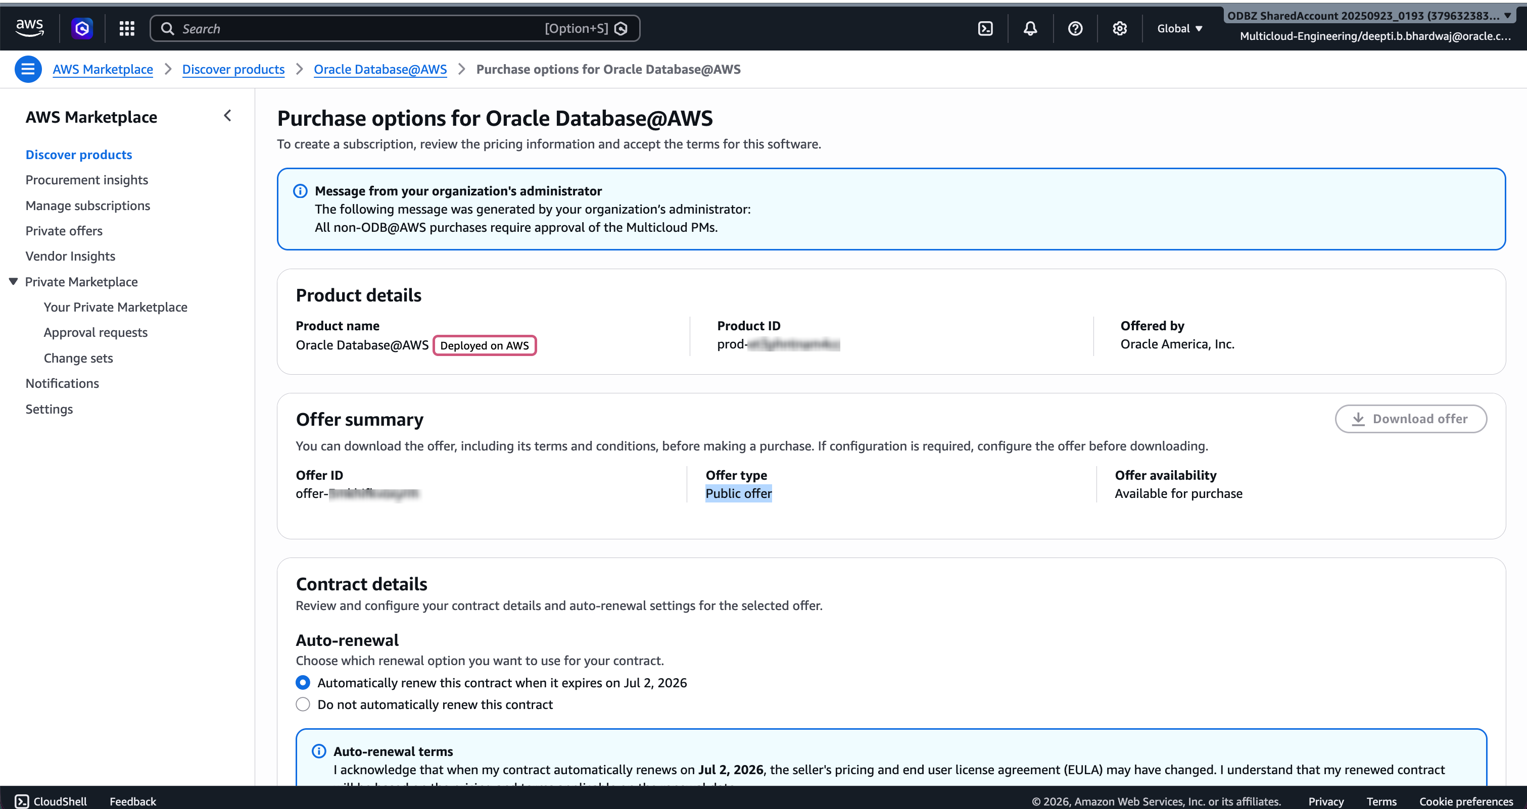Viewport: 1527px width, 809px height.
Task: Open the ODBZ SharedAccount account dropdown
Action: point(1369,16)
